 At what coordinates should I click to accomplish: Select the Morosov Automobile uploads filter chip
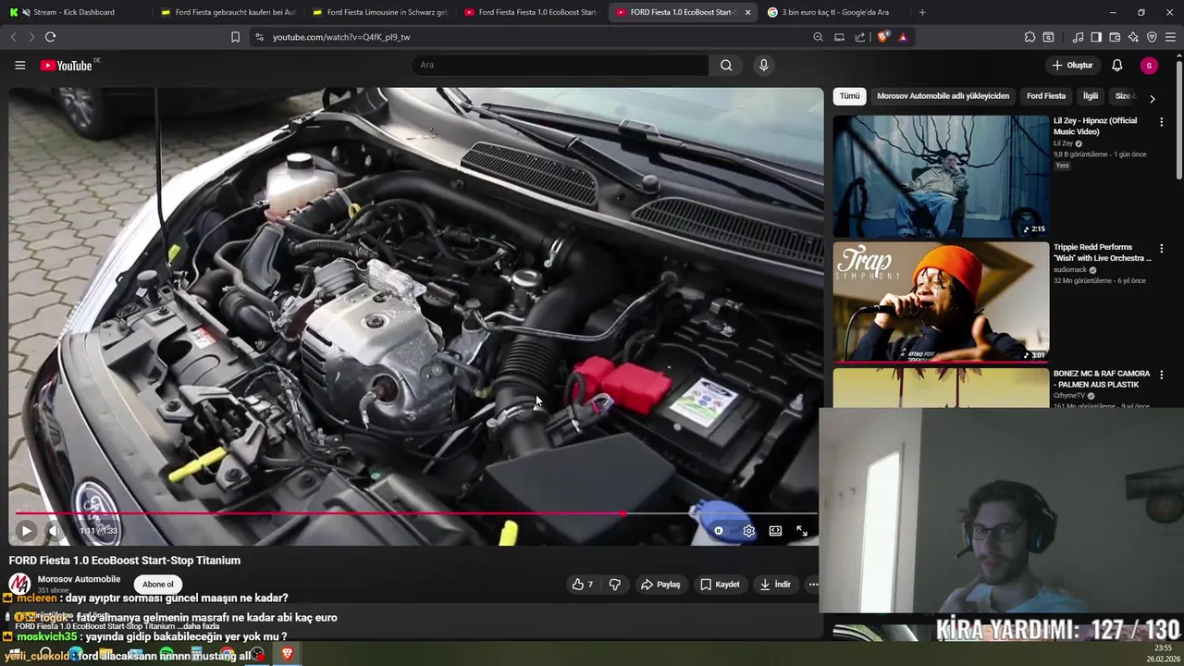coord(943,96)
